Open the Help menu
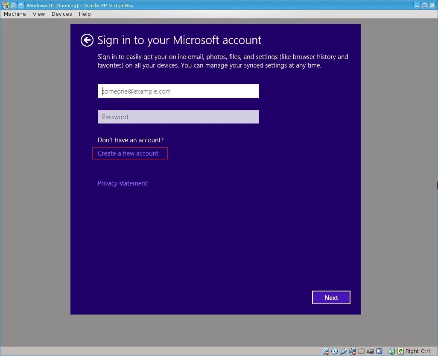Image resolution: width=438 pixels, height=356 pixels. 85,14
